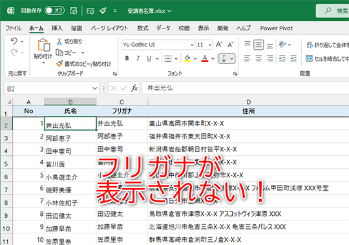Toggle the AutoSave switch

(x=54, y=10)
